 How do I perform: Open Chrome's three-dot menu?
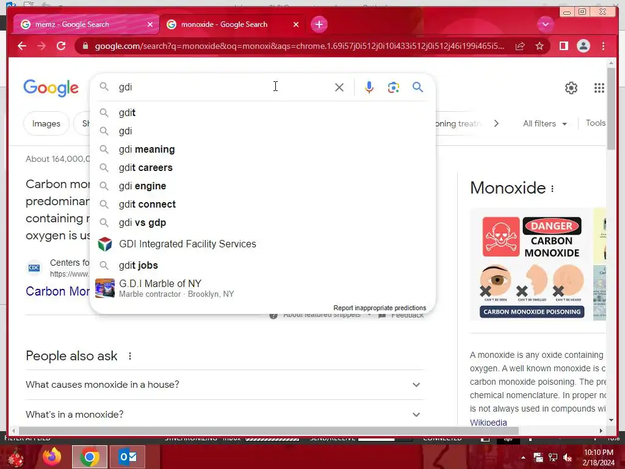click(603, 46)
